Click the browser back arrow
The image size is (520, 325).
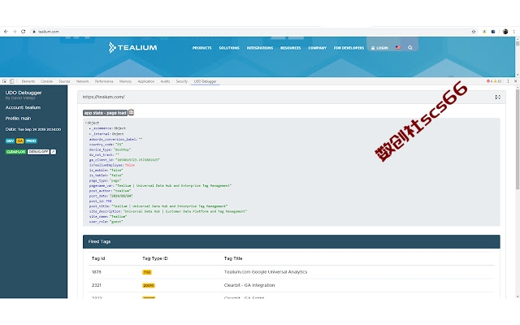[6, 32]
